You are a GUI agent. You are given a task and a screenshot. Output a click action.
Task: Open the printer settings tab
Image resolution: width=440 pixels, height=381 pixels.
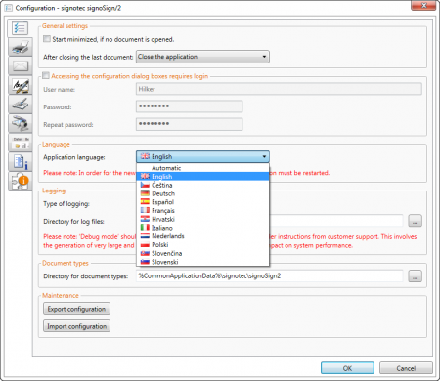21,47
